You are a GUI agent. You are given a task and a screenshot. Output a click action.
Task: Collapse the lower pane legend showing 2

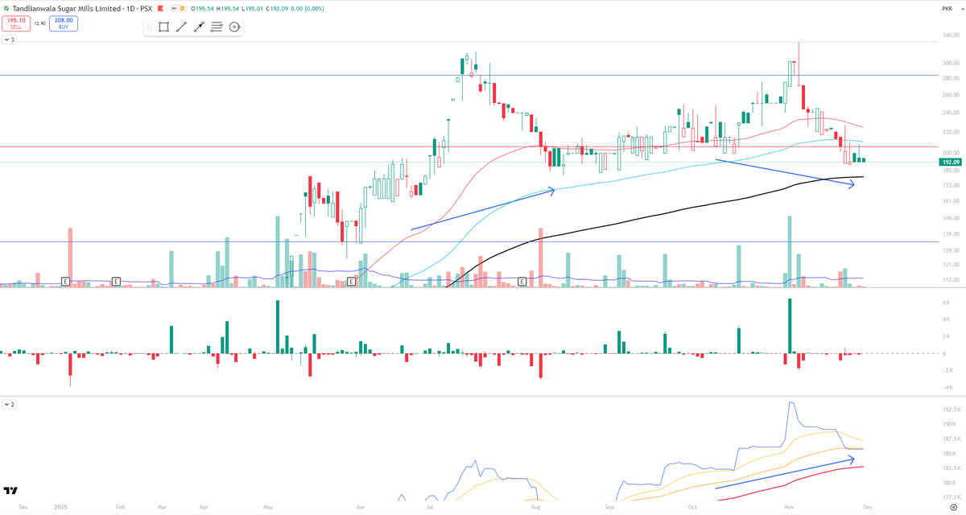tap(9, 403)
